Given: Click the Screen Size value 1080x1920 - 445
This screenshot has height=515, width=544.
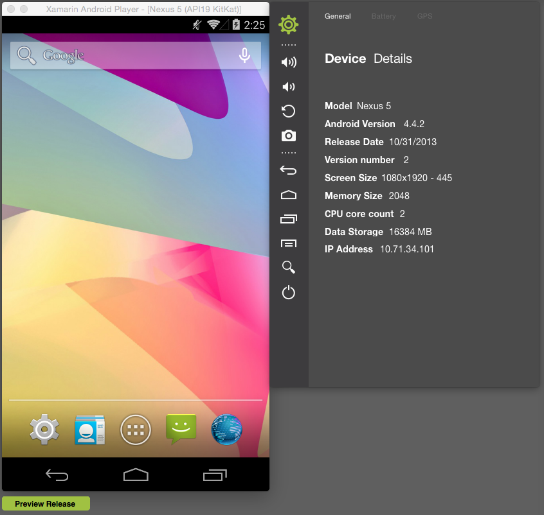Looking at the screenshot, I should (417, 178).
